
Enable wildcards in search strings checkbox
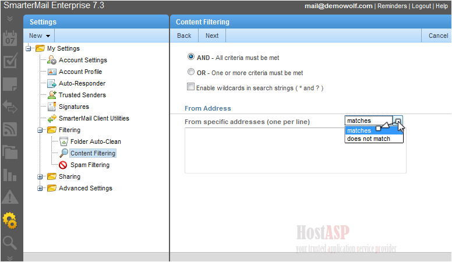click(x=190, y=87)
